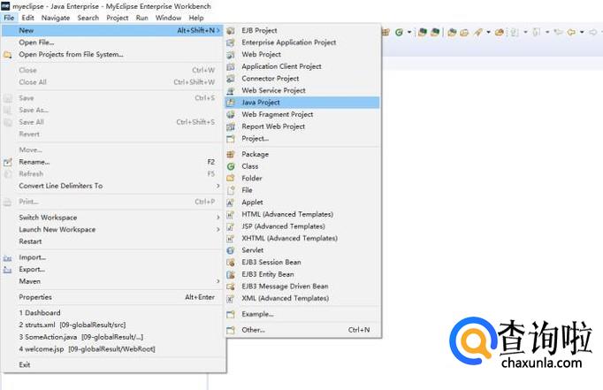Click the Export icon
Viewport: 603px width, 390px height.
(8, 270)
